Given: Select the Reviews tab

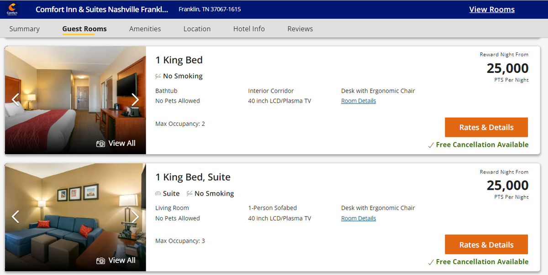Looking at the screenshot, I should 300,28.
